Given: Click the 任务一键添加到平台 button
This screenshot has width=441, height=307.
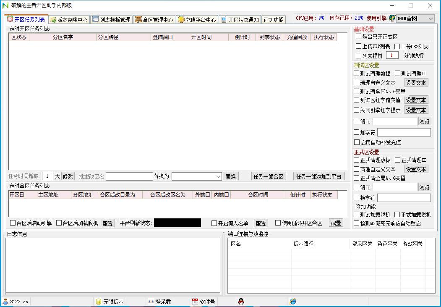Looking at the screenshot, I should (x=319, y=176).
